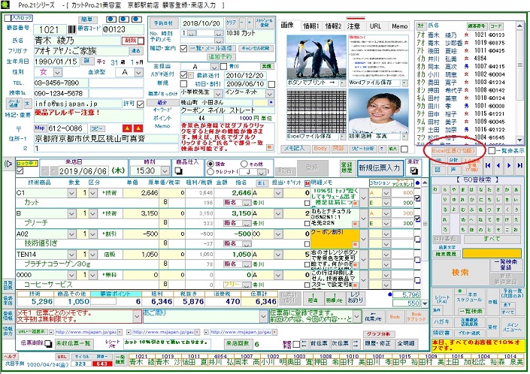Open the C1 product code dropdown

(71, 193)
